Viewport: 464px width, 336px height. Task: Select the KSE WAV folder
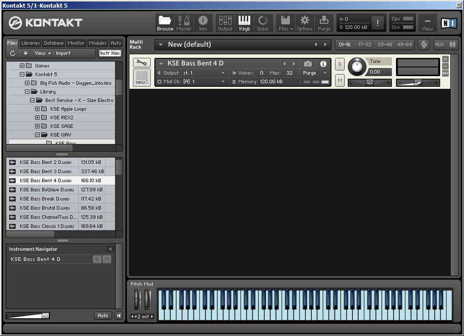tap(60, 135)
